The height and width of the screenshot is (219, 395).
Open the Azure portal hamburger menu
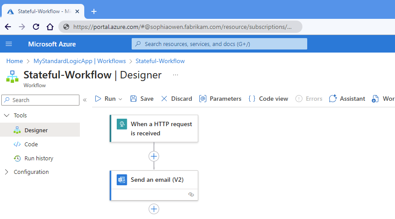(x=9, y=44)
